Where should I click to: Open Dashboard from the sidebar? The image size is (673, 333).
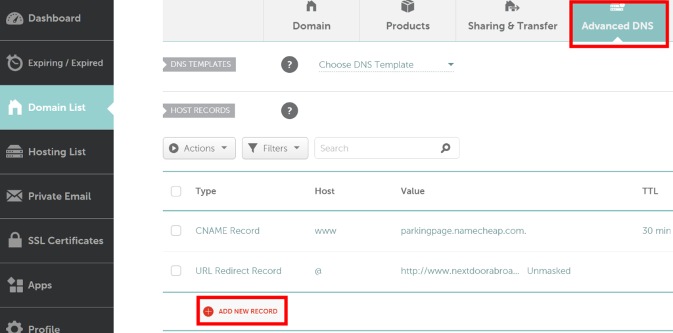tap(57, 19)
